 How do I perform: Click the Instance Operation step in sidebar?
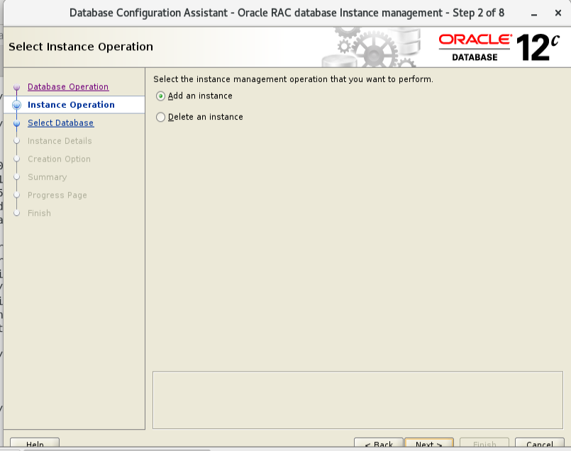point(71,105)
